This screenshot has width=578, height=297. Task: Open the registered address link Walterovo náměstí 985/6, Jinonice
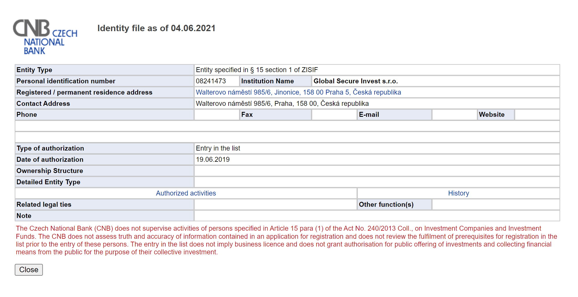(298, 92)
